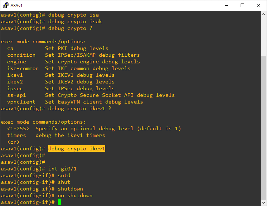Click the second 'exec mode commands/options:' heading
267x206 pixels.
[x=43, y=122]
